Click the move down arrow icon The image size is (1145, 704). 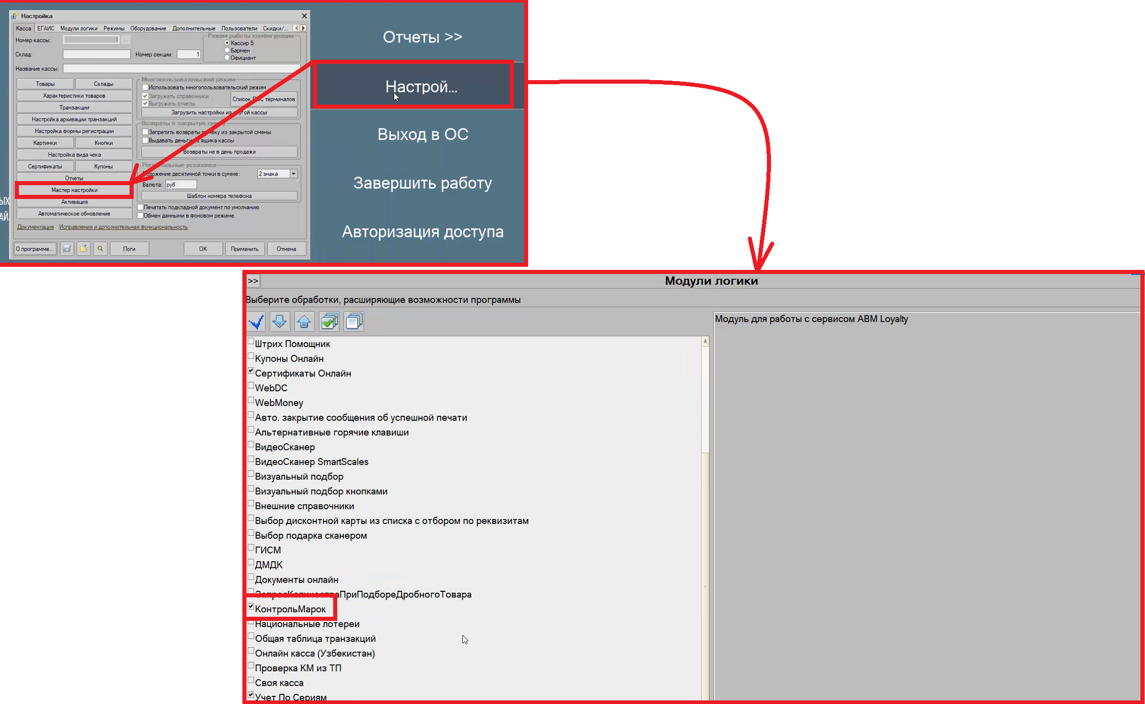[280, 322]
